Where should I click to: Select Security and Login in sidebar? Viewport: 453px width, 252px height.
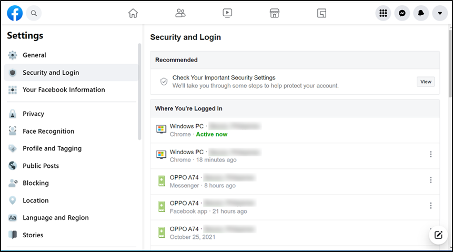(71, 73)
